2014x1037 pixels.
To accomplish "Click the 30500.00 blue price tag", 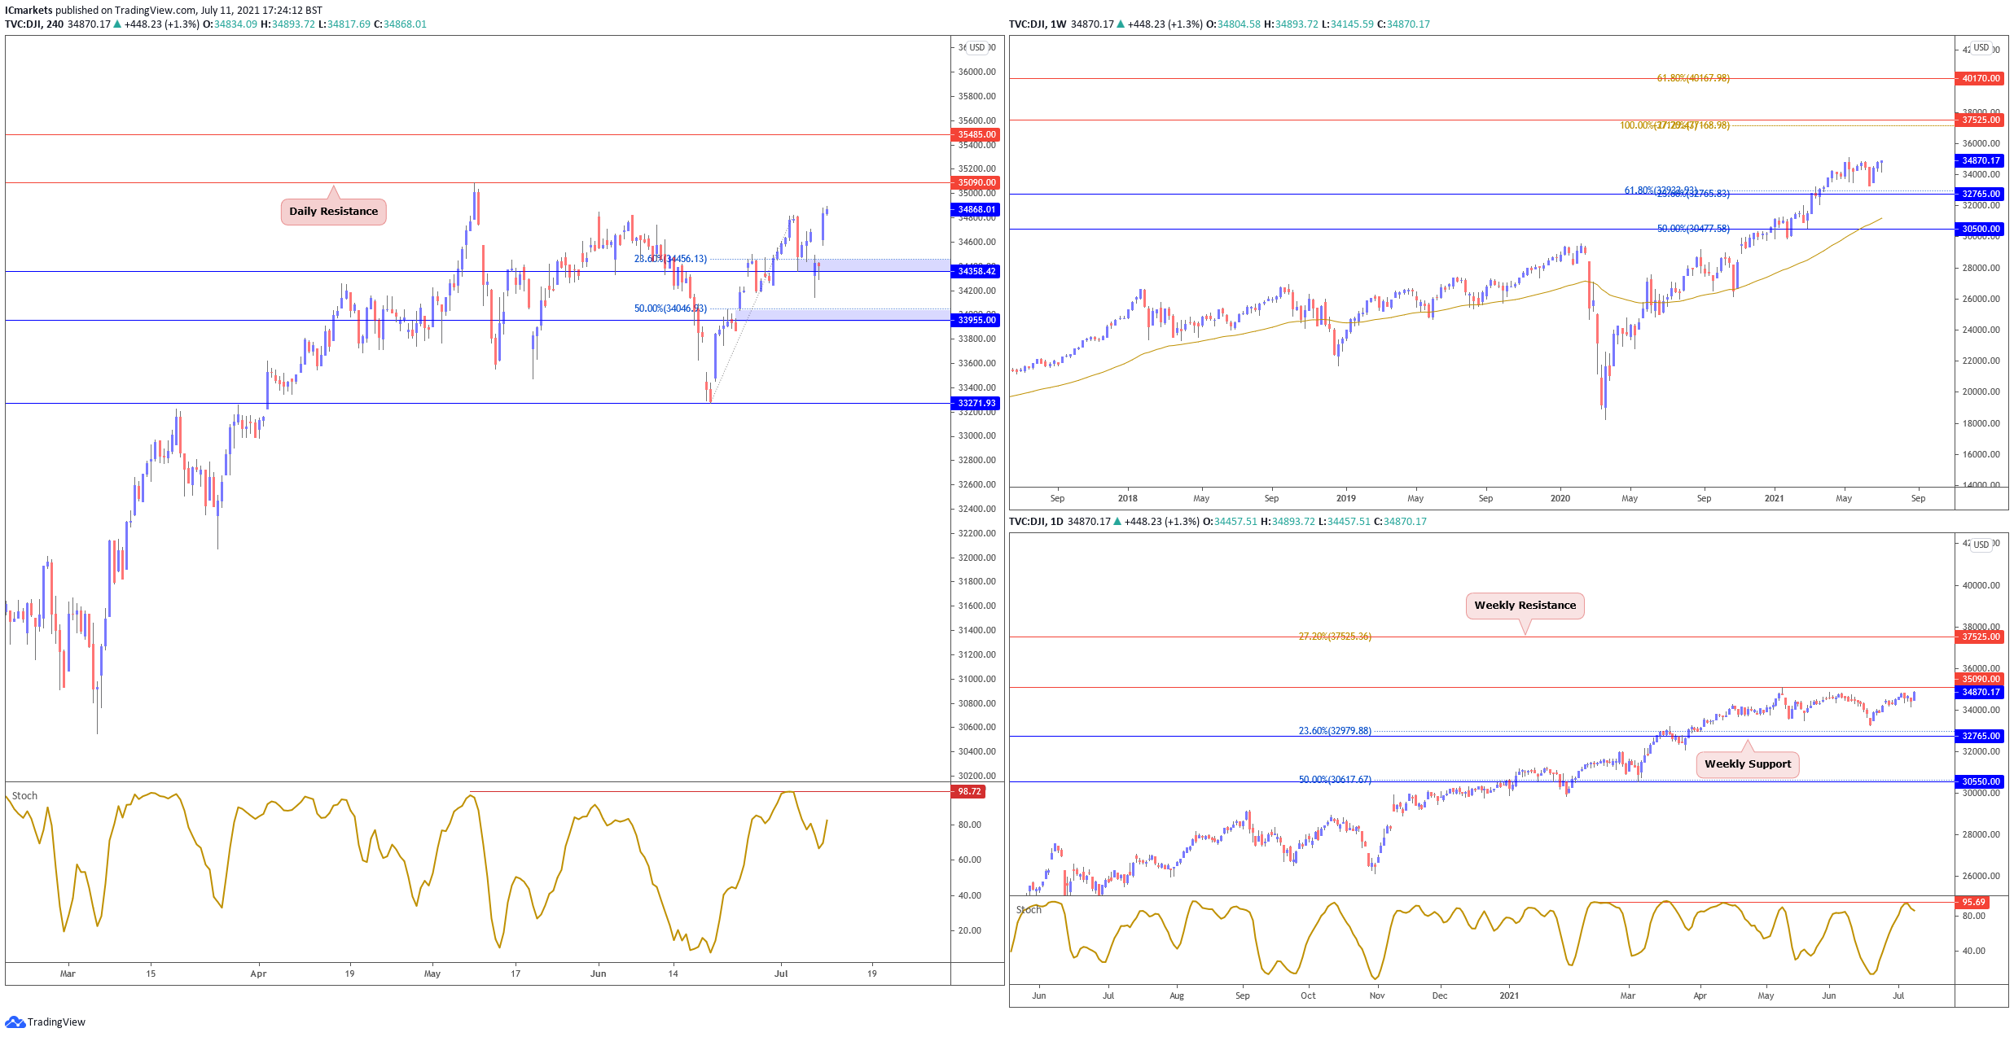I will pos(1979,230).
